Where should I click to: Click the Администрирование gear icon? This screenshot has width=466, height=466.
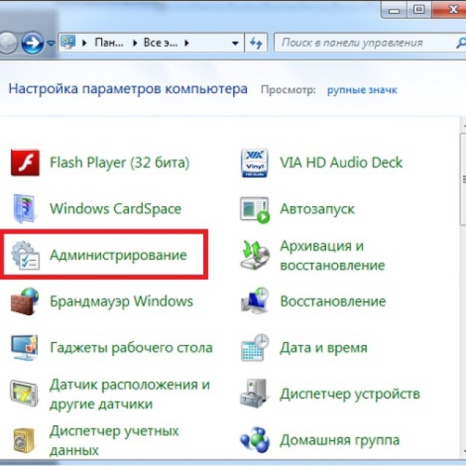[x=25, y=256]
